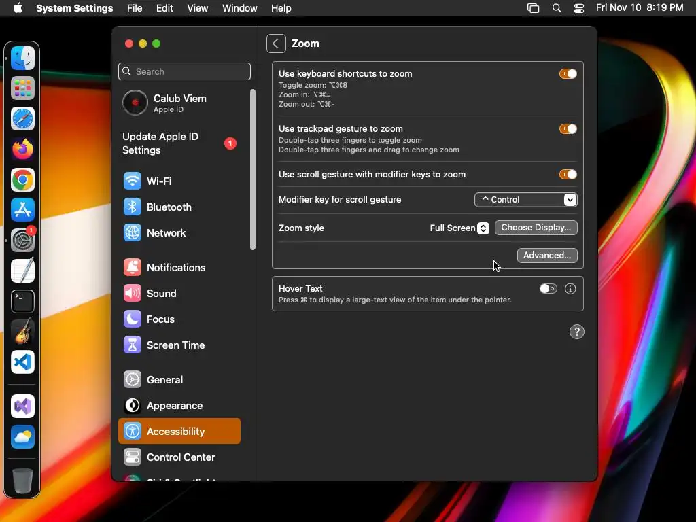Viewport: 696px width, 522px height.
Task: Open the File menu
Action: [x=135, y=8]
